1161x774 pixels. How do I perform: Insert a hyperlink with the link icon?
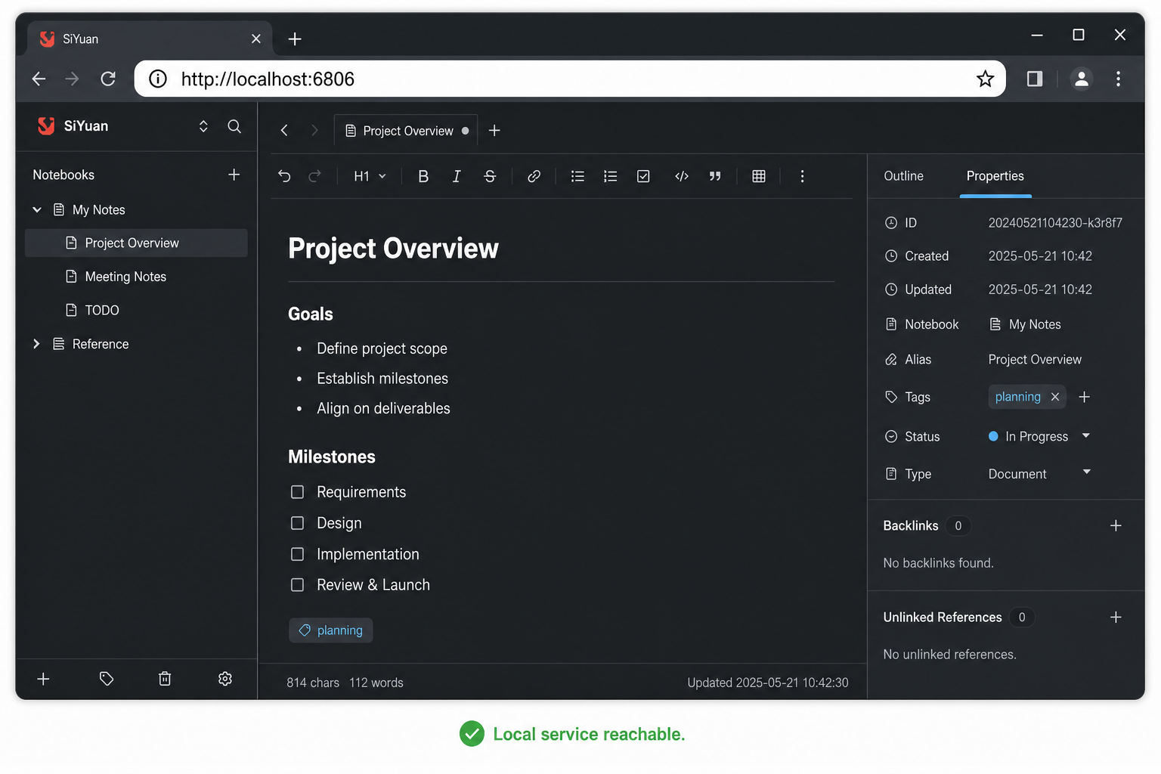[x=534, y=176]
